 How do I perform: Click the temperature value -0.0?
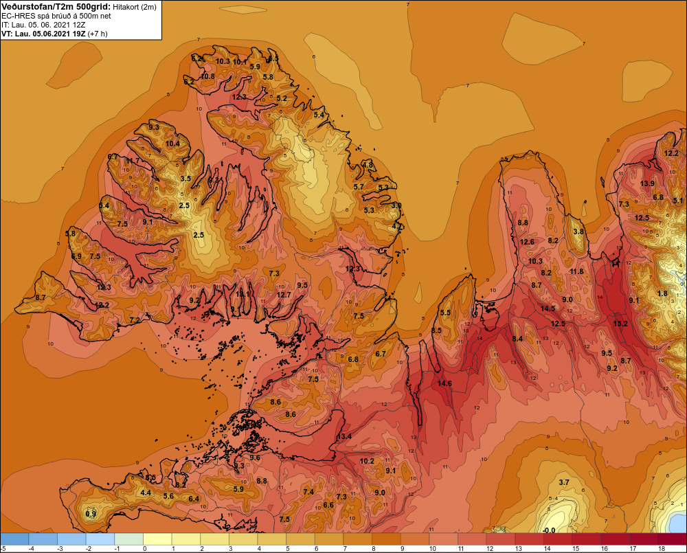(x=549, y=530)
